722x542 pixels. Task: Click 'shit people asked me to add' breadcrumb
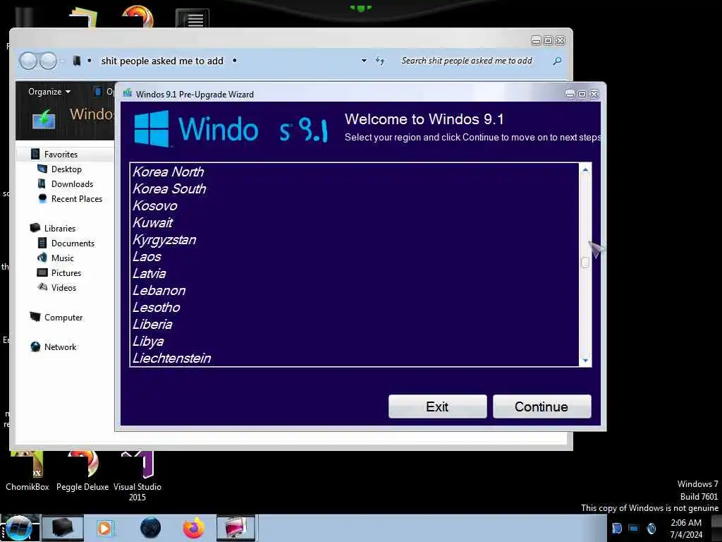click(162, 61)
